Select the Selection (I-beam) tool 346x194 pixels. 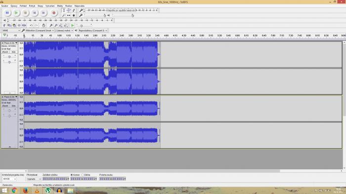coord(64,10)
